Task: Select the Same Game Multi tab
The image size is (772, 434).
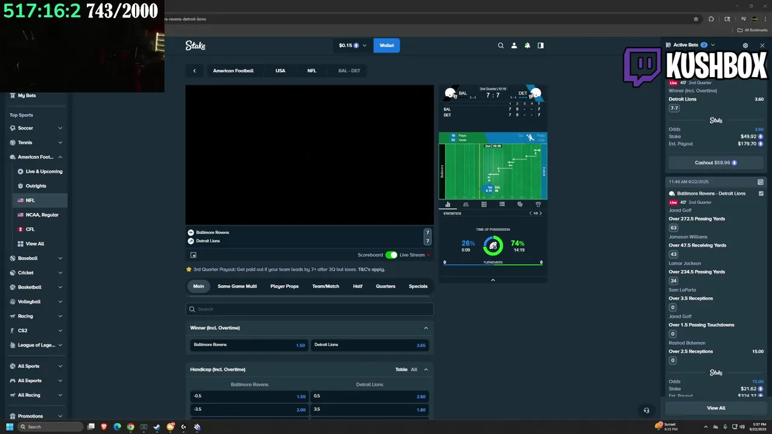Action: coord(237,286)
